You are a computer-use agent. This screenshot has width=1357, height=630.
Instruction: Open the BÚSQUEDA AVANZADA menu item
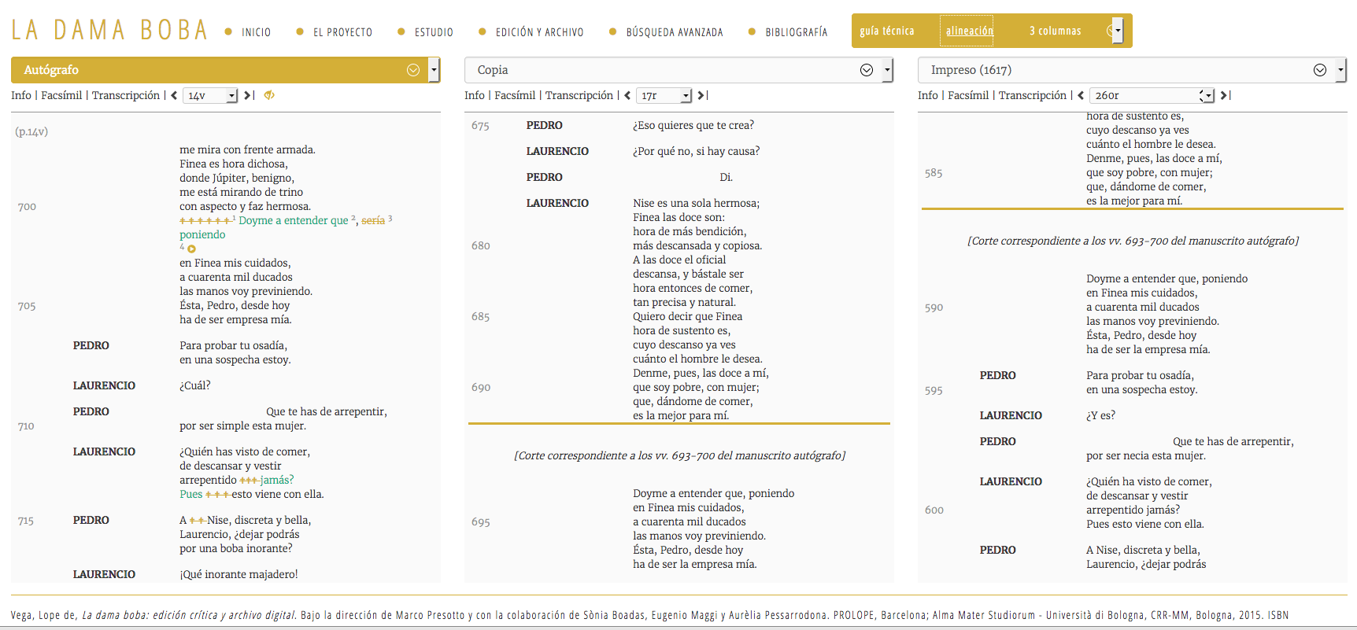675,32
